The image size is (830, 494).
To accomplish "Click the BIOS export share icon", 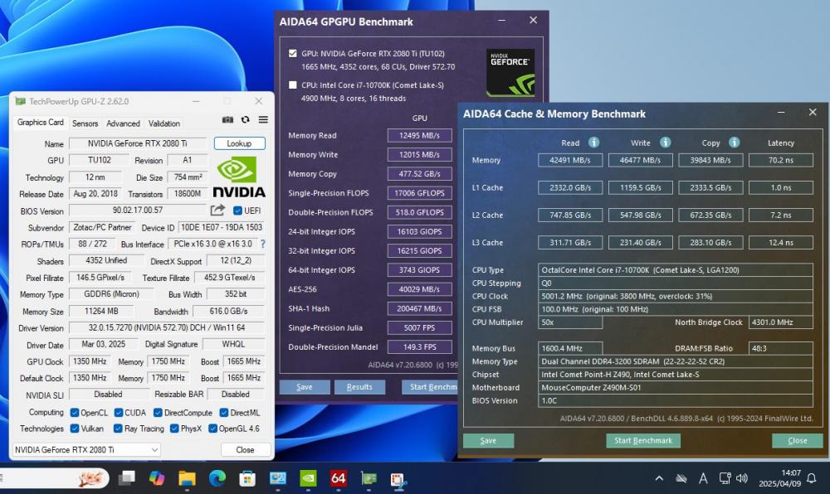I will click(217, 211).
